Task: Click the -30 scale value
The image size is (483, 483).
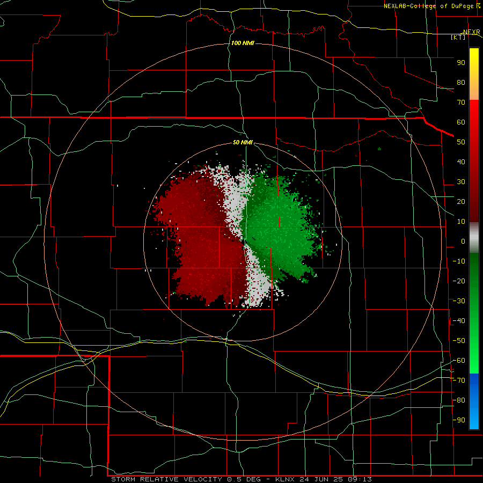Action: pos(459,301)
